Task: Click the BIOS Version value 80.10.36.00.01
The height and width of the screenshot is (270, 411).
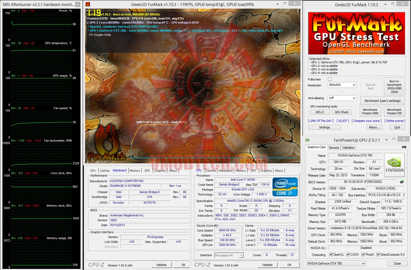Action: point(363,182)
